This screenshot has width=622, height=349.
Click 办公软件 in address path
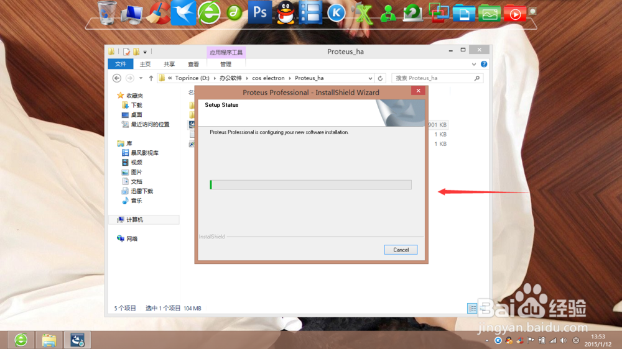tap(231, 78)
